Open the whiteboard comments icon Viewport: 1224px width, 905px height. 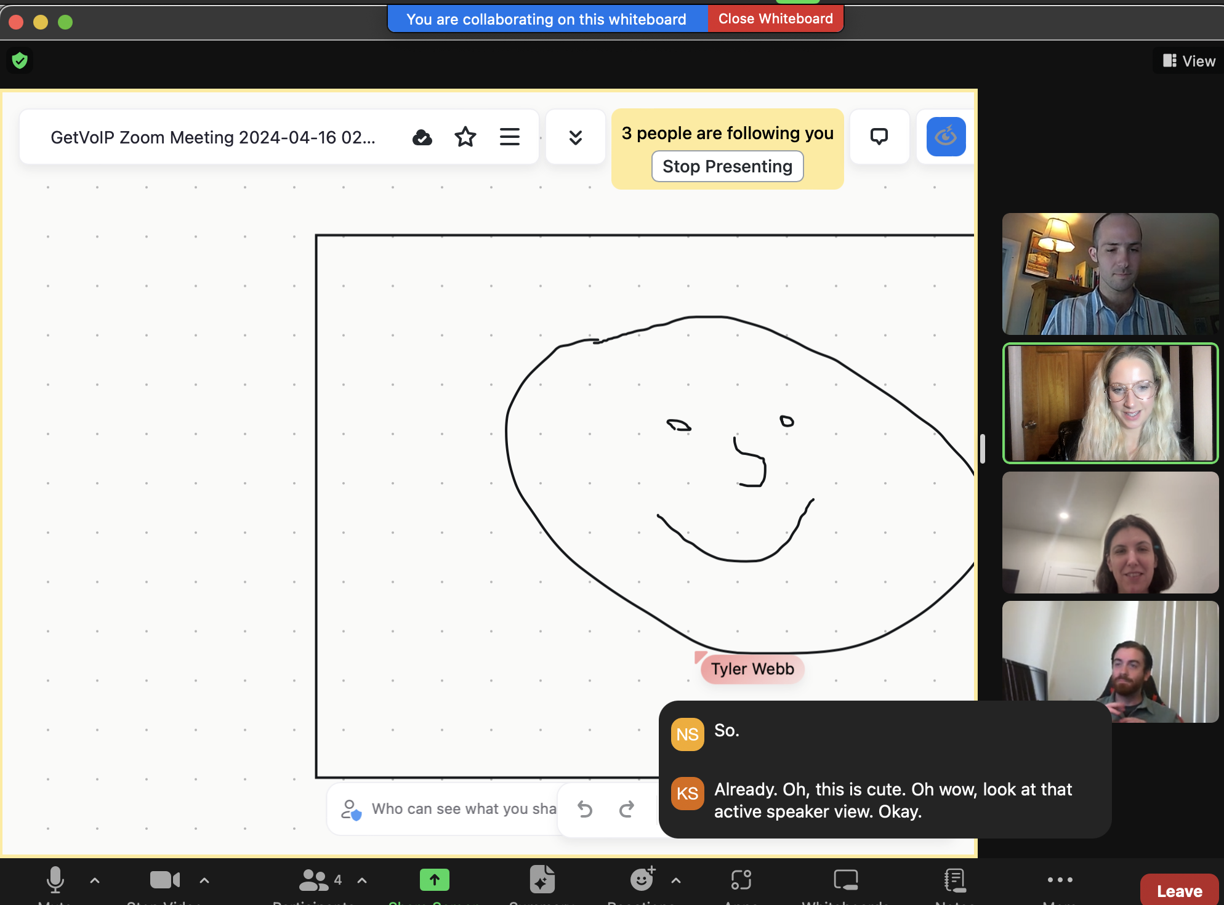(879, 136)
